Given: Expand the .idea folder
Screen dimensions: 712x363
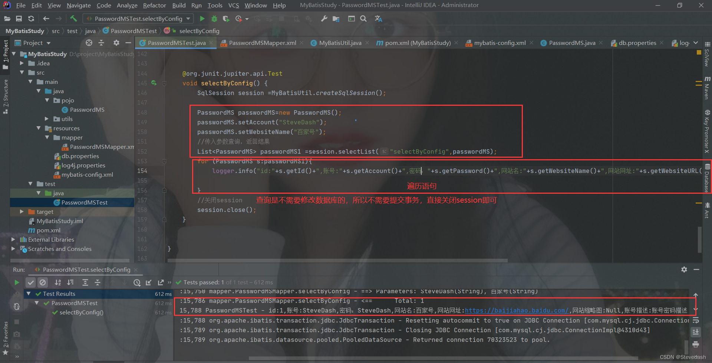Looking at the screenshot, I should [22, 63].
